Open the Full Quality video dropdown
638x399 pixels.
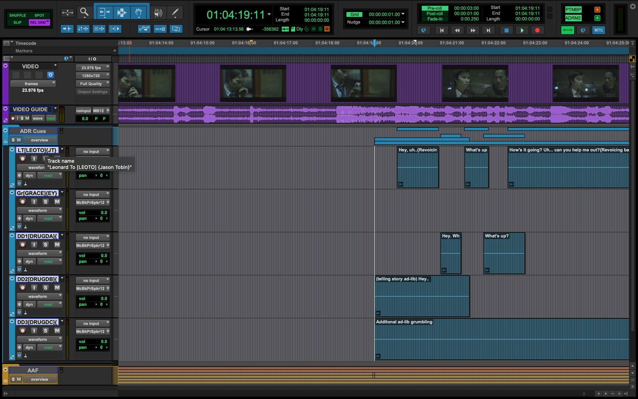[93, 84]
